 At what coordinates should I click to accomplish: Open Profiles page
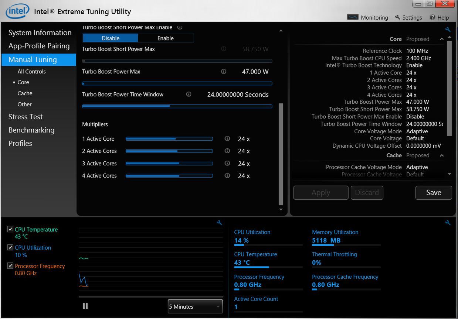20,143
